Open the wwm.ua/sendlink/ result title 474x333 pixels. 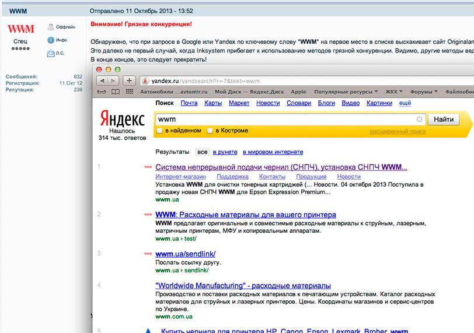[x=185, y=254]
